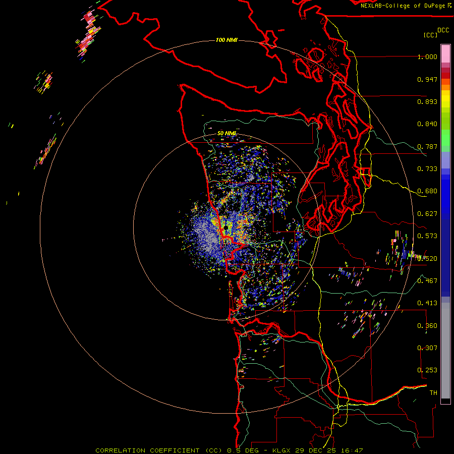Screen dimensions: 454x454
Task: Pick the red segment of the color bar
Action: (445, 76)
